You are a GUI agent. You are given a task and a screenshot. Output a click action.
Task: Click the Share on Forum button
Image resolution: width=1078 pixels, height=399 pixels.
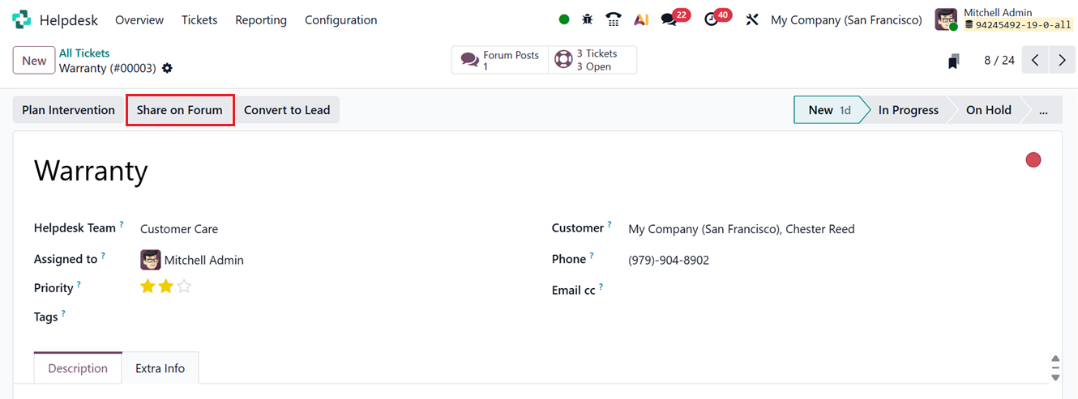pyautogui.click(x=180, y=110)
